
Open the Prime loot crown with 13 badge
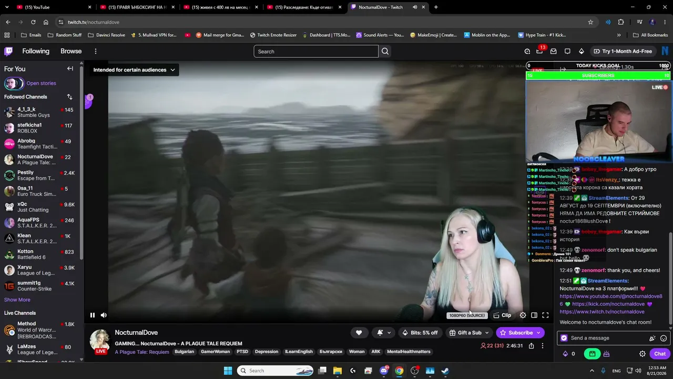[x=539, y=51]
